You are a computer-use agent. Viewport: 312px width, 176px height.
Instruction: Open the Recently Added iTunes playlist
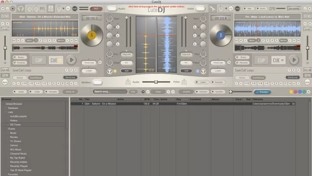18,162
